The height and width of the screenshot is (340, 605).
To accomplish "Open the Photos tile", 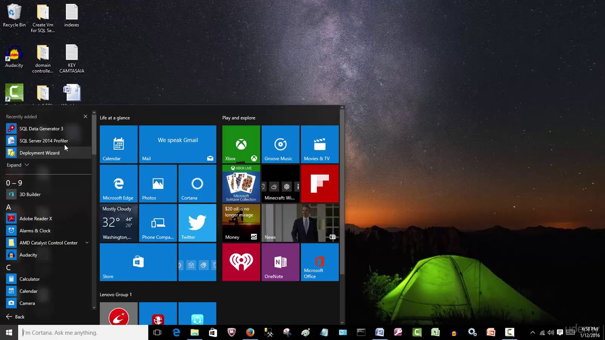I will coord(158,183).
